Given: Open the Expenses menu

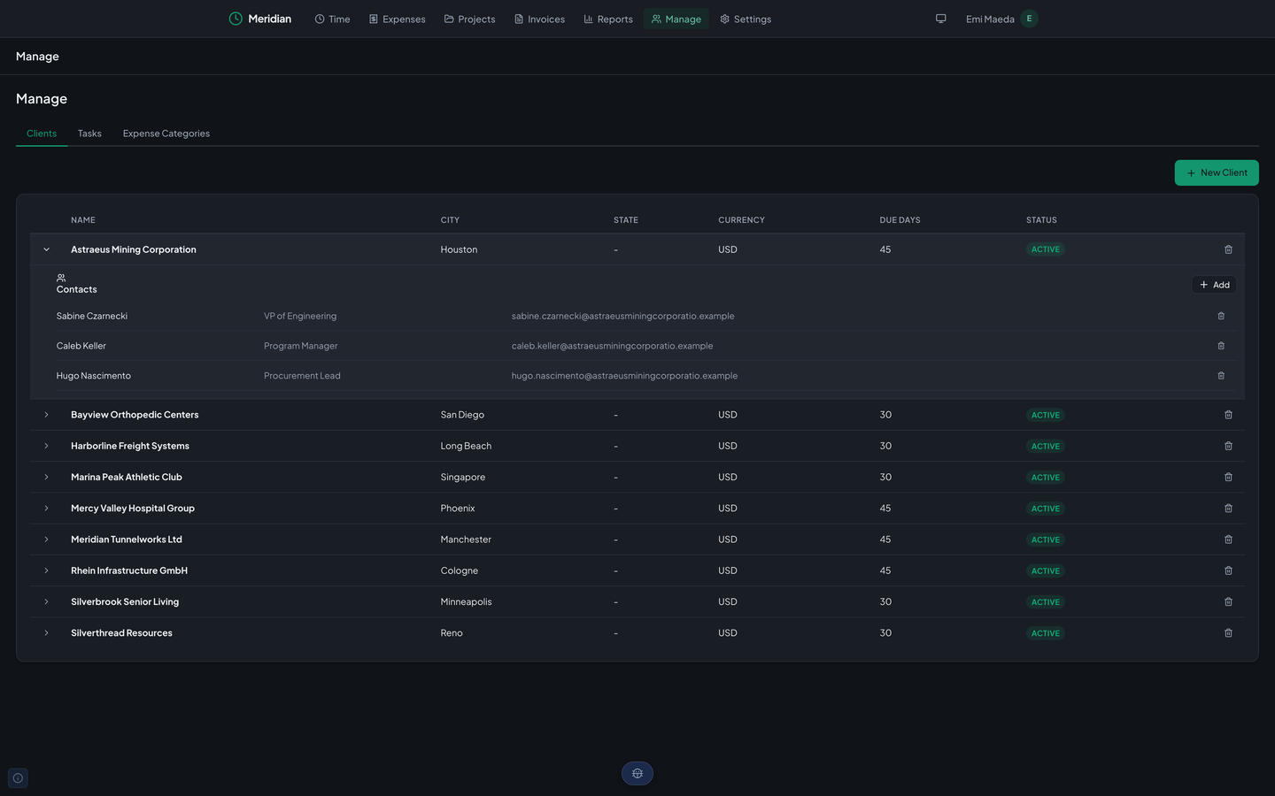Looking at the screenshot, I should pyautogui.click(x=397, y=19).
